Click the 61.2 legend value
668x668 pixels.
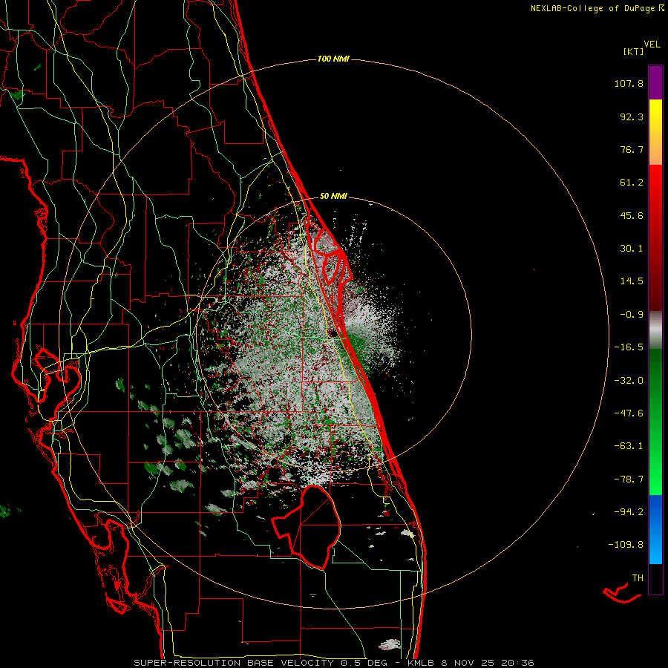[632, 183]
